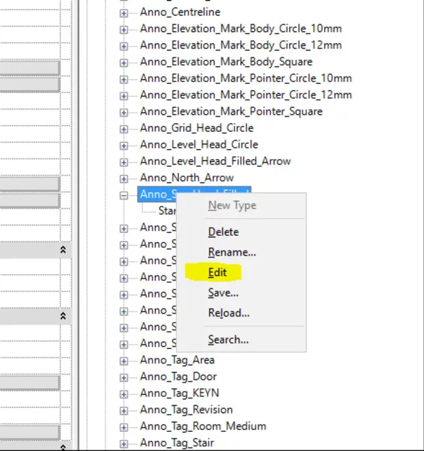The width and height of the screenshot is (424, 451).
Task: Expand the Anno_North_Arrow family node
Action: pos(124,178)
